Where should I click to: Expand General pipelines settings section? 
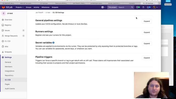(x=147, y=21)
